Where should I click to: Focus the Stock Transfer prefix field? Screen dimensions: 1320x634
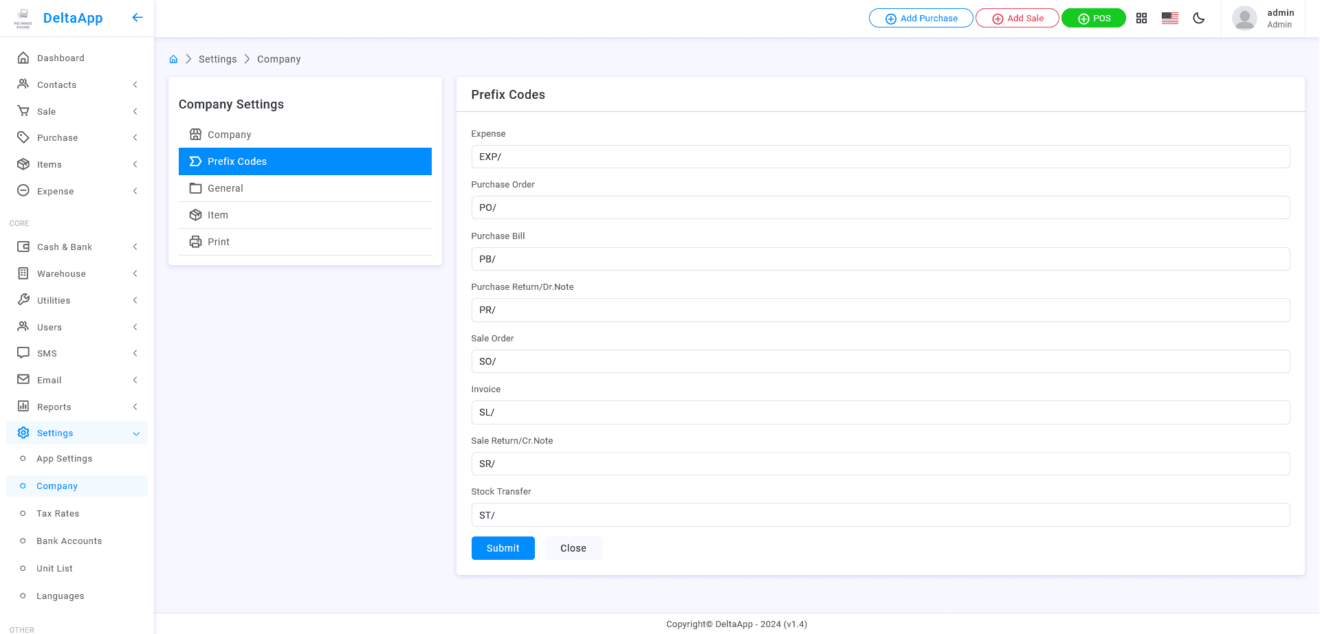(881, 515)
